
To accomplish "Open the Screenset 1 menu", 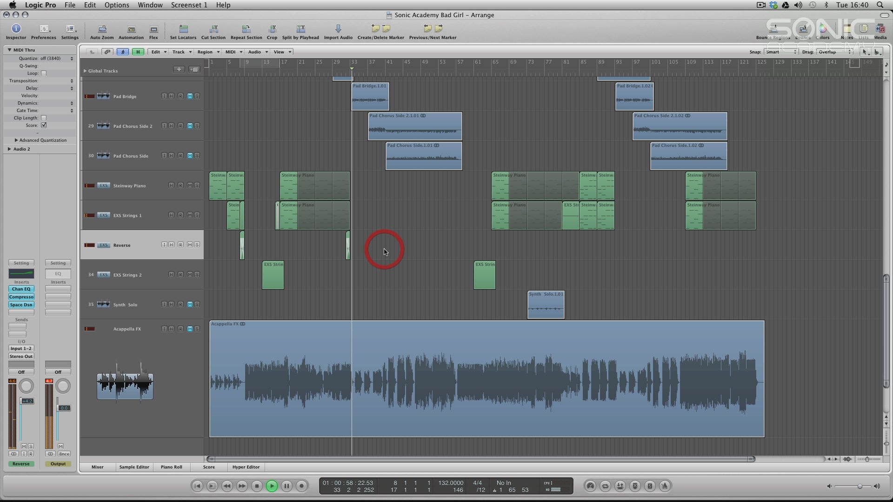I will (x=189, y=5).
